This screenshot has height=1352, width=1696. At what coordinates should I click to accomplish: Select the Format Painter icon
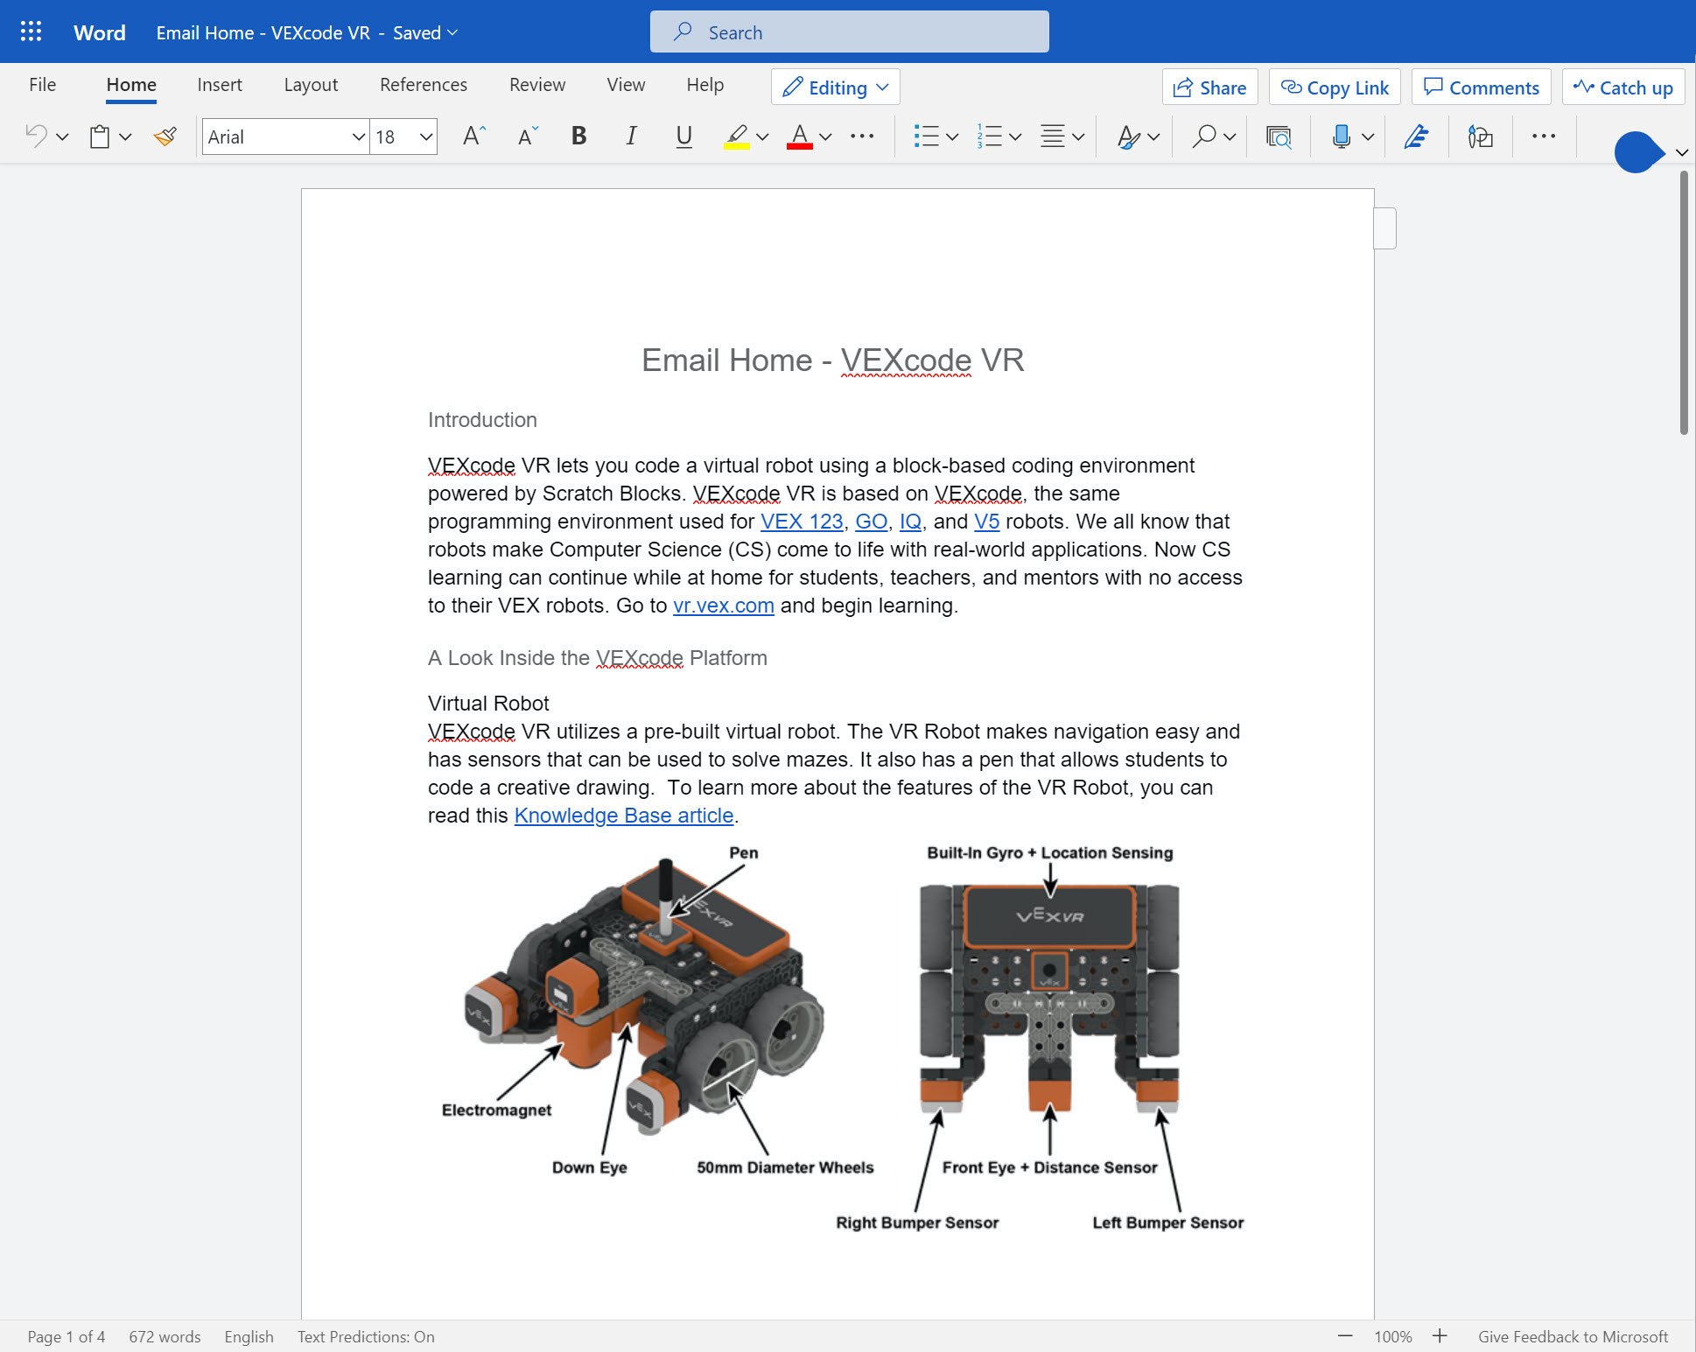[165, 137]
